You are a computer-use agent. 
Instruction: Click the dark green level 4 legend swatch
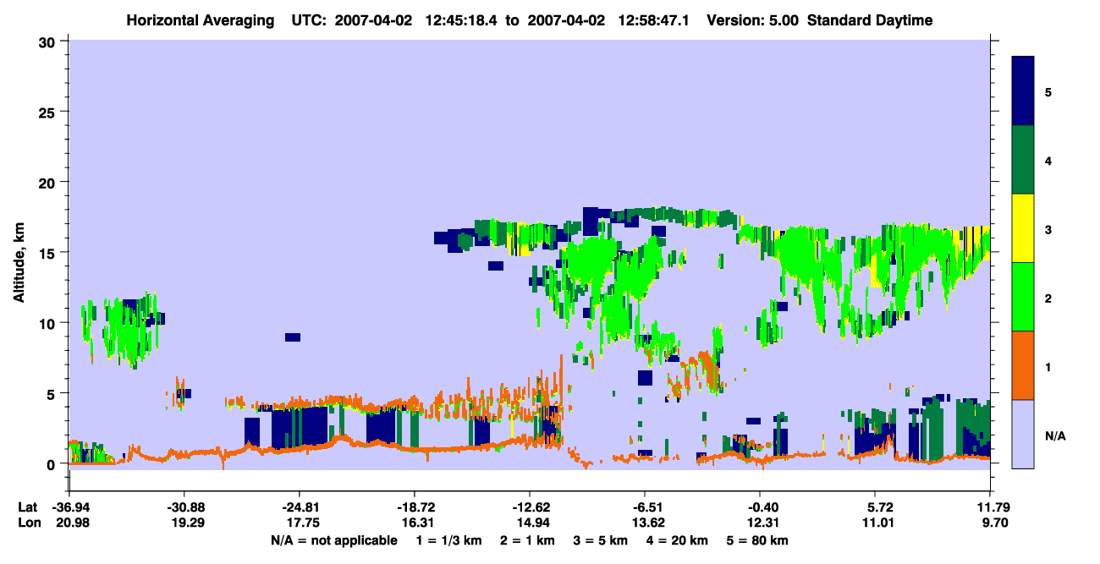[x=1023, y=160]
